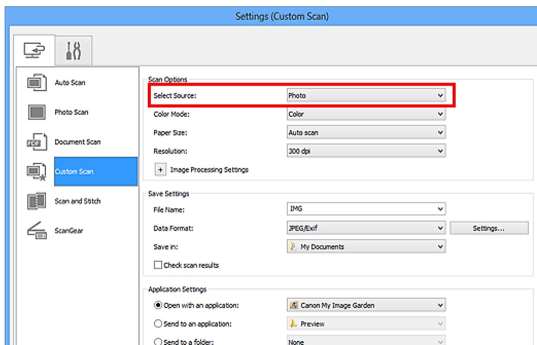Click the Settings... button beside Data Format
Image resolution: width=537 pixels, height=345 pixels.
pos(489,228)
